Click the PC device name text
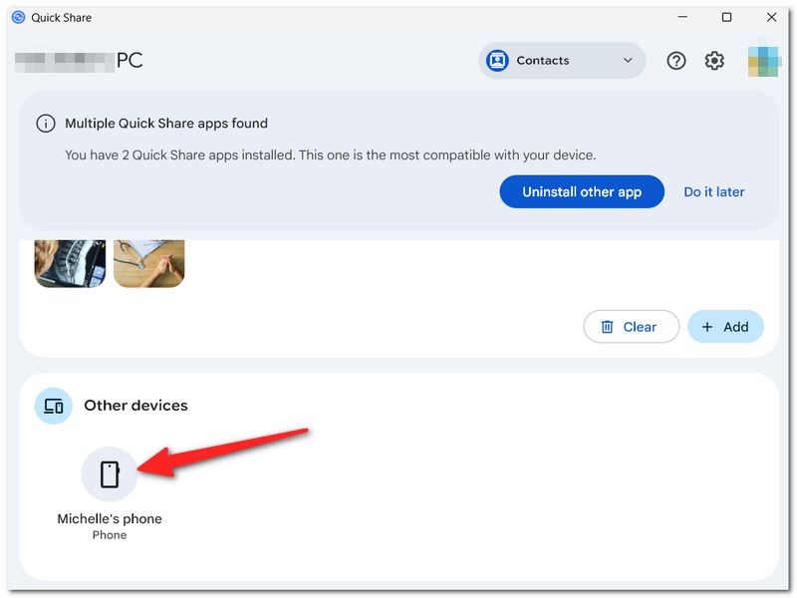797x598 pixels. pyautogui.click(x=130, y=61)
